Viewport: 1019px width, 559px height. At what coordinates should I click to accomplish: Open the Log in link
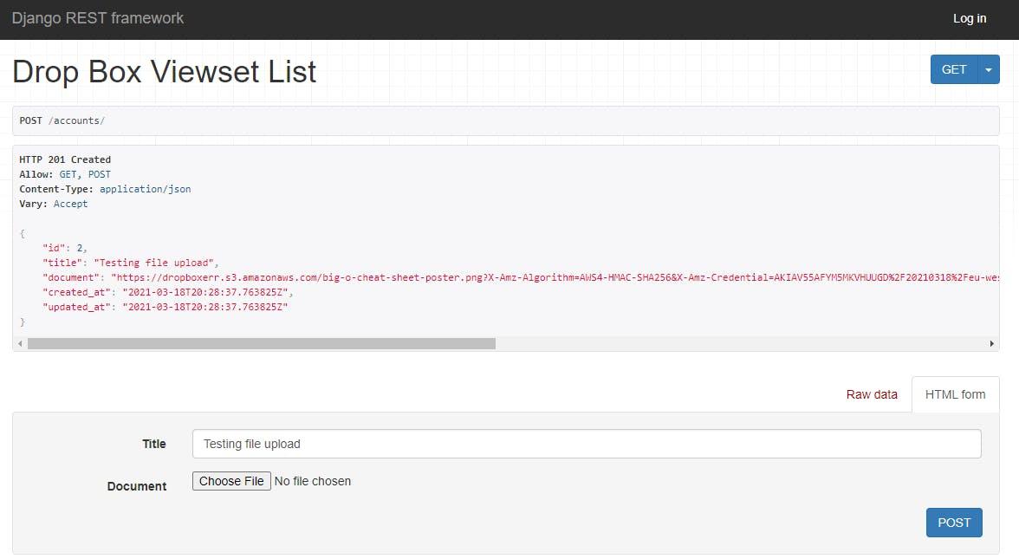tap(970, 18)
